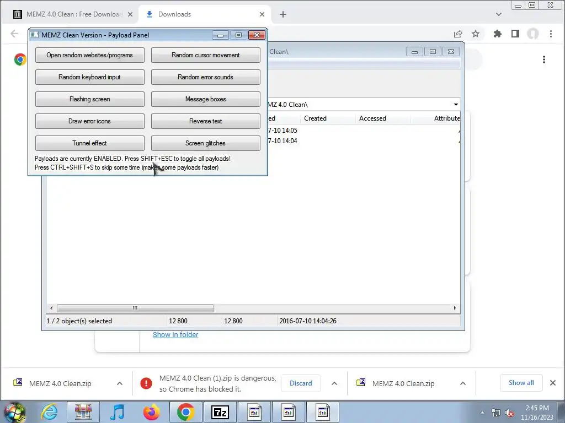Expand 7-Zip path dropdown arrow

456,105
